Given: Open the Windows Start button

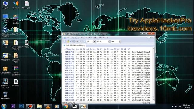Looking at the screenshot, I should coord(4,106).
